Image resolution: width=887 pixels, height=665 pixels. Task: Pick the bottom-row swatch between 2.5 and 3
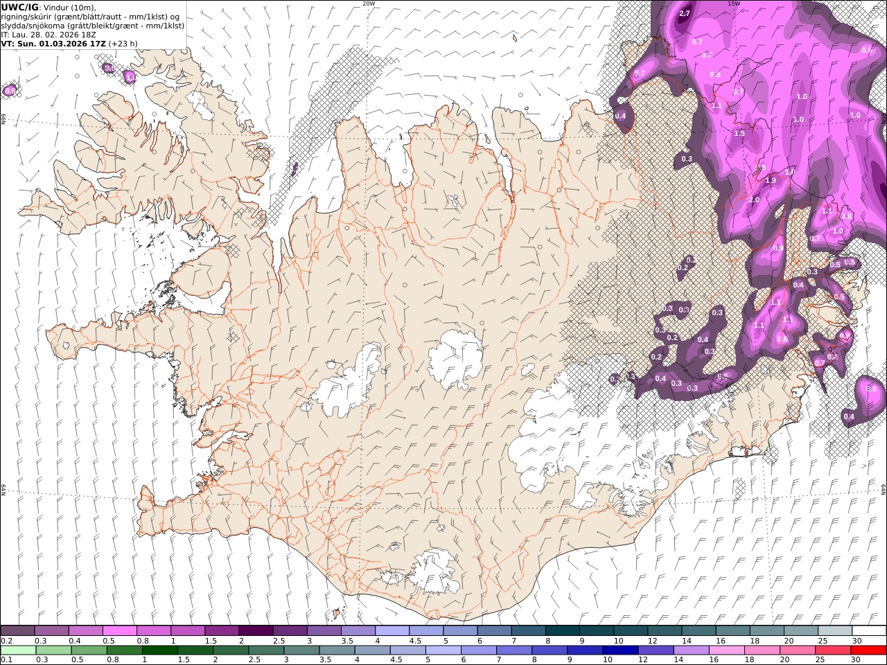click(266, 650)
